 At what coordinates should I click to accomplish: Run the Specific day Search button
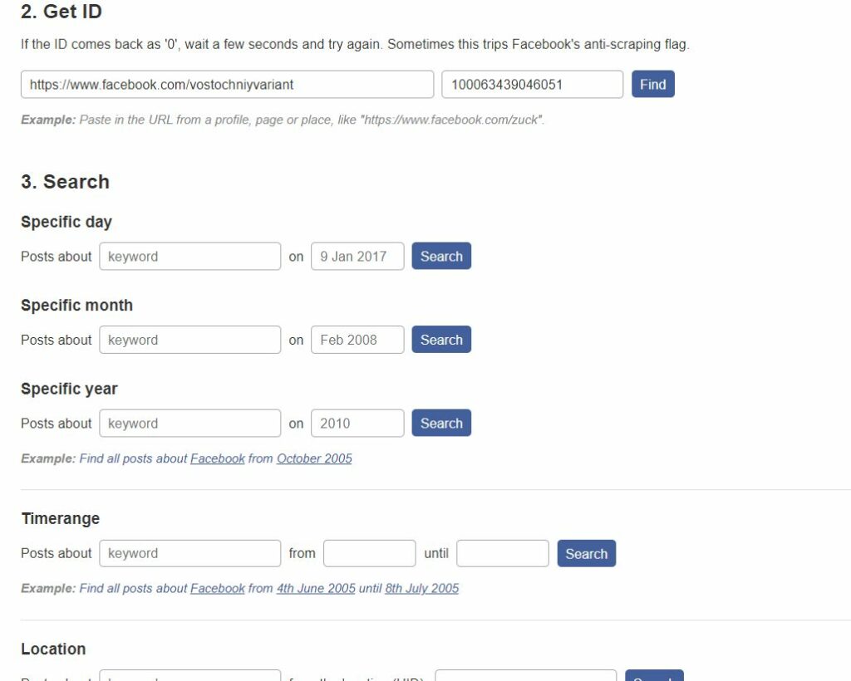441,256
